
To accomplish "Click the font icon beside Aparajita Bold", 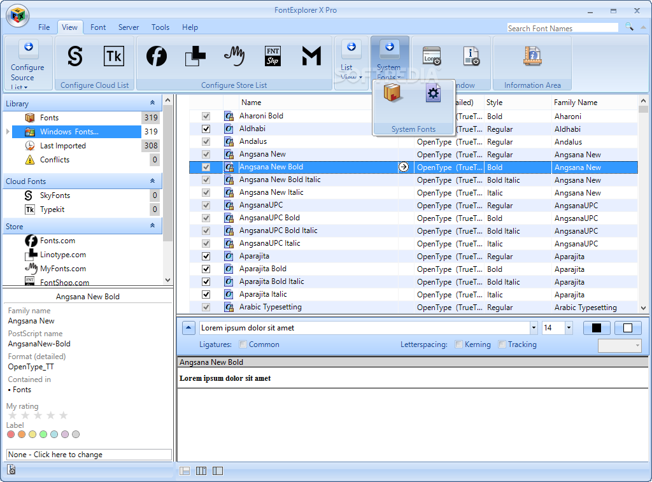I will click(229, 269).
